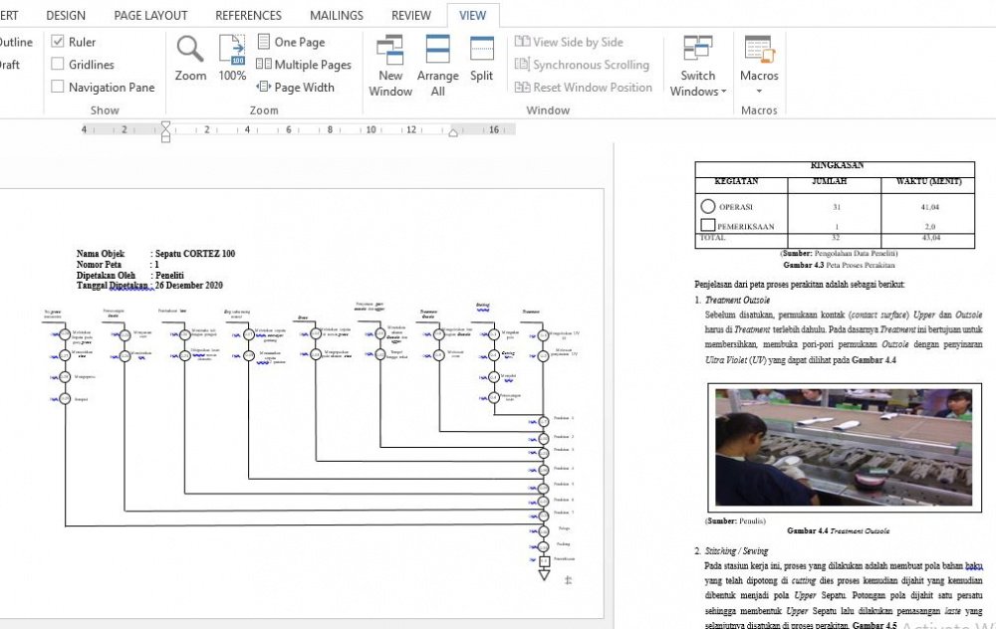Arrange All open windows

tap(437, 67)
